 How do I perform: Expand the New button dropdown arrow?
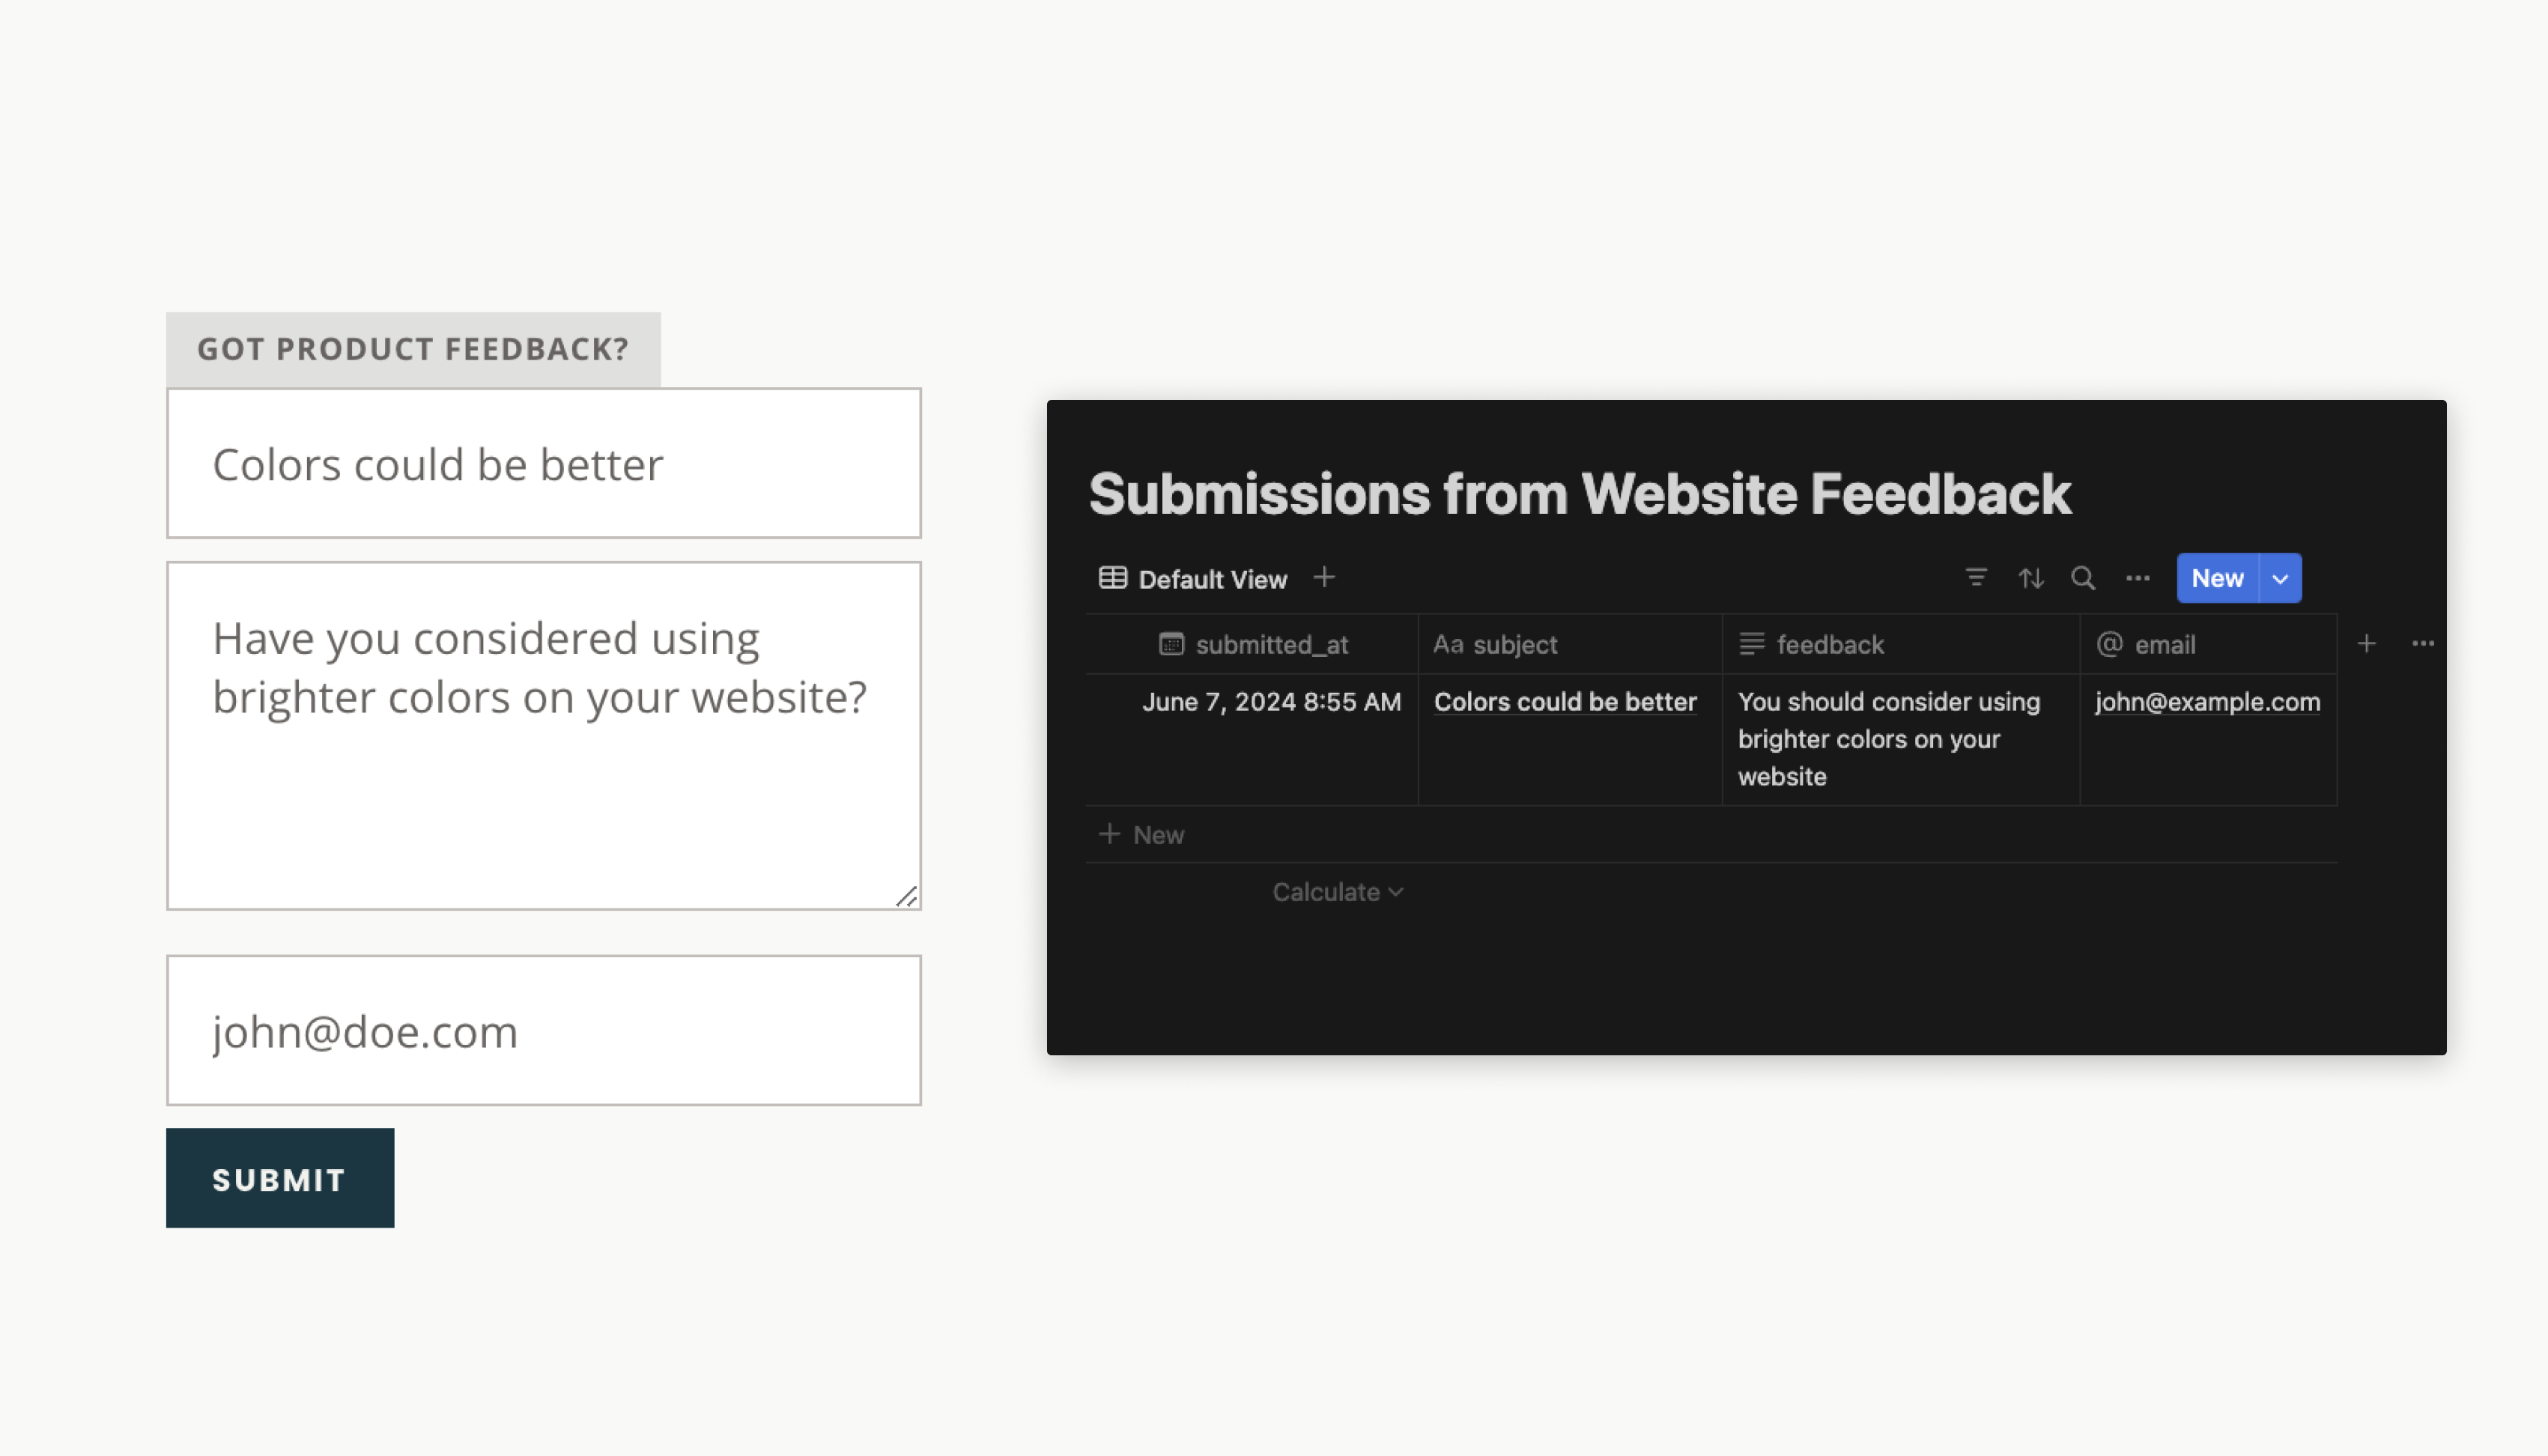(x=2280, y=579)
